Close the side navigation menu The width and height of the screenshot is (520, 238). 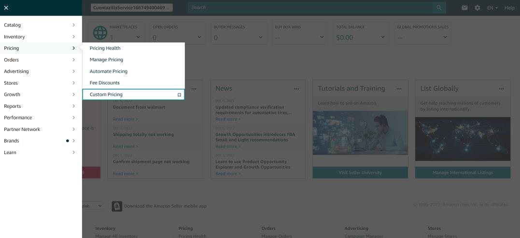pyautogui.click(x=6, y=8)
